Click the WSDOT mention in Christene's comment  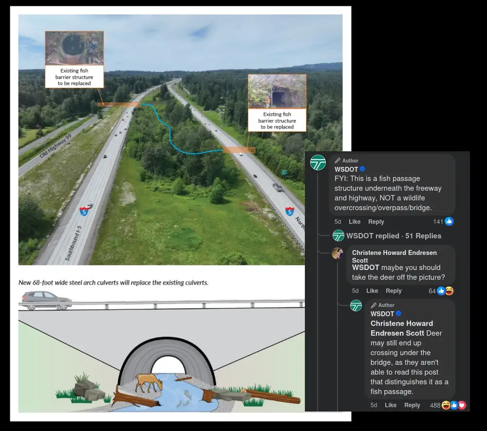pyautogui.click(x=365, y=268)
